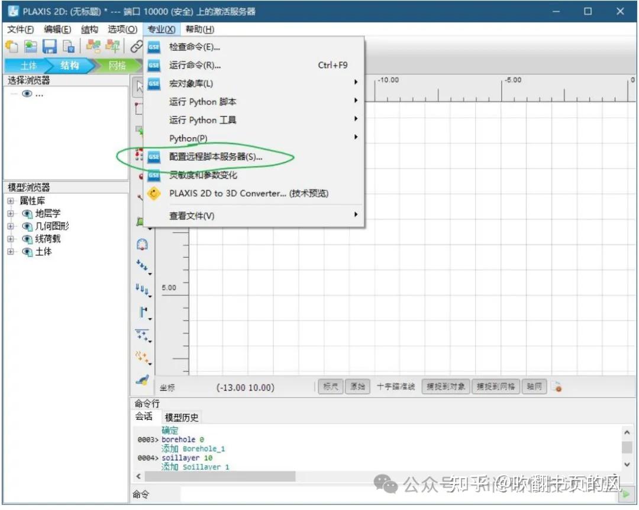The width and height of the screenshot is (639, 510).
Task: Expand the 属性库 tree node
Action: pos(9,200)
